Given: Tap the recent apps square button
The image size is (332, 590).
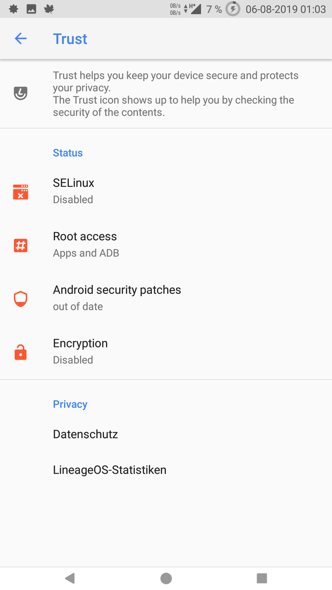Looking at the screenshot, I should point(262,578).
